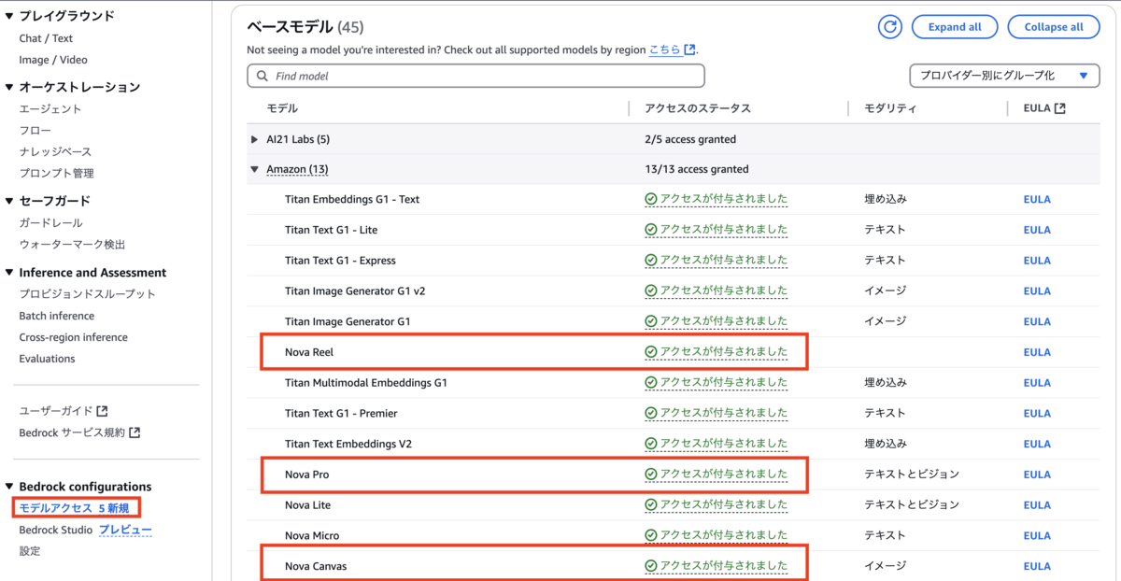The width and height of the screenshot is (1121, 581).
Task: Open Cross-region inference in sidebar
Action: pyautogui.click(x=73, y=337)
